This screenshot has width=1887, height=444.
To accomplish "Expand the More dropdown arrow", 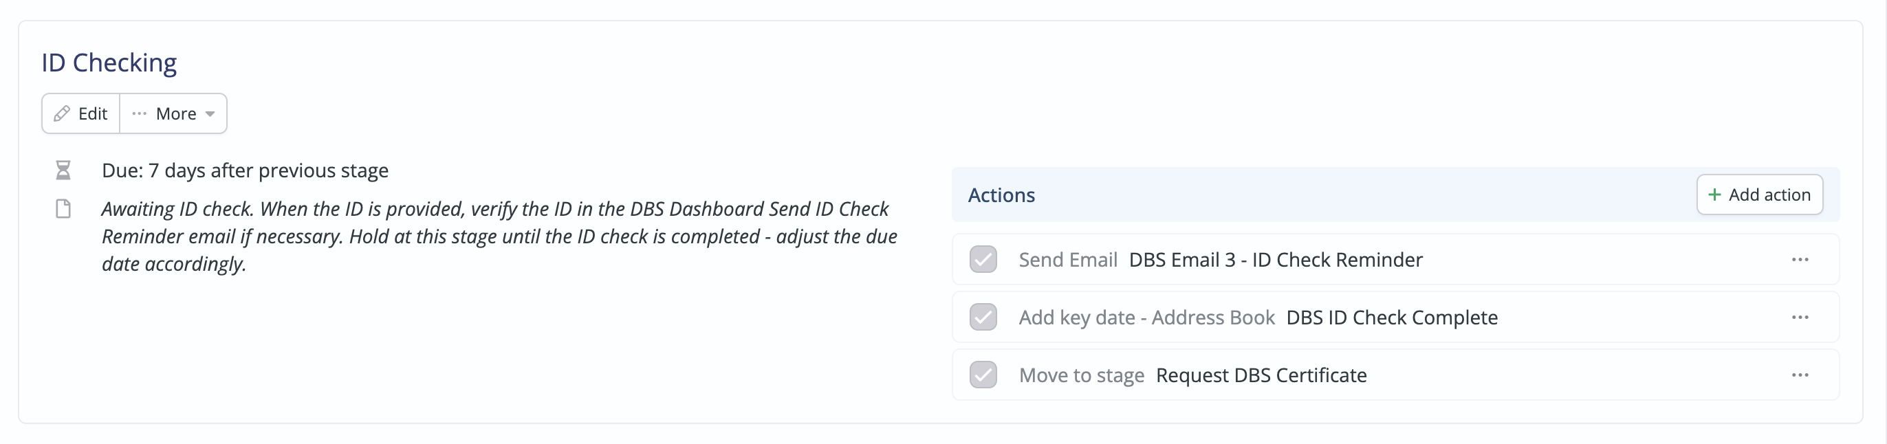I will click(210, 114).
